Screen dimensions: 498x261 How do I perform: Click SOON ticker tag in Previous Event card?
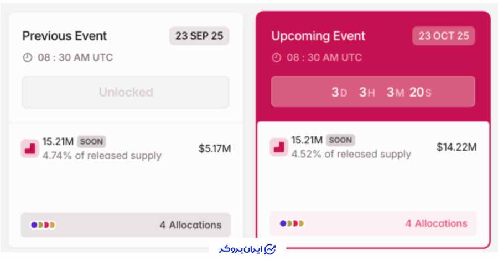92,141
